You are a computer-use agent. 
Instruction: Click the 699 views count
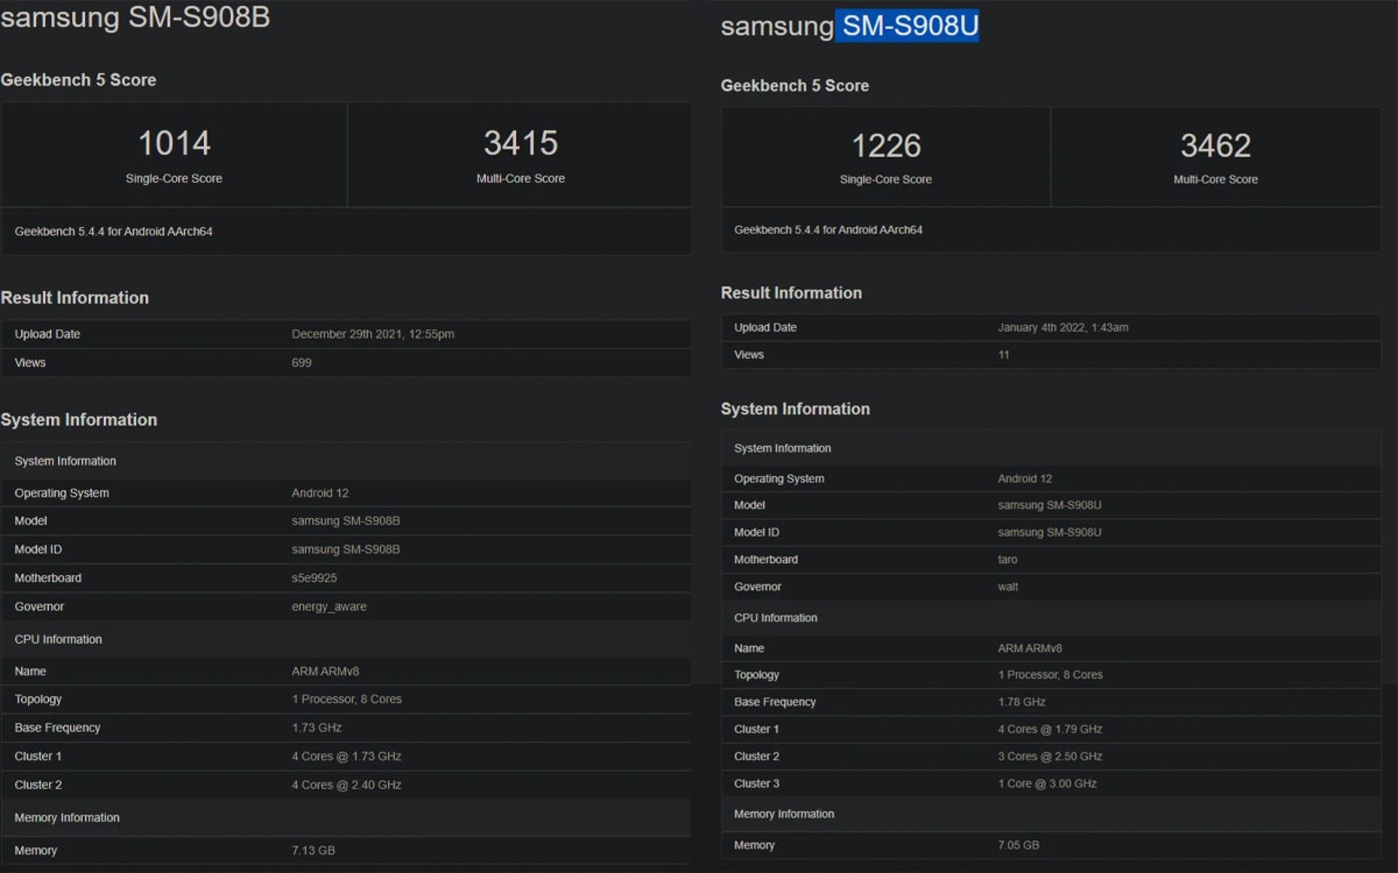[301, 362]
